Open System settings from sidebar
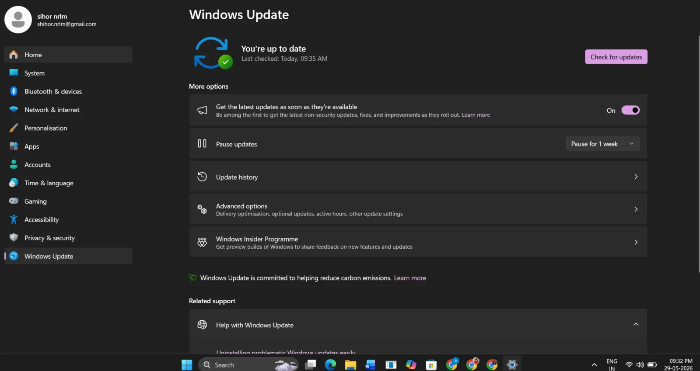700x371 pixels. pos(68,73)
